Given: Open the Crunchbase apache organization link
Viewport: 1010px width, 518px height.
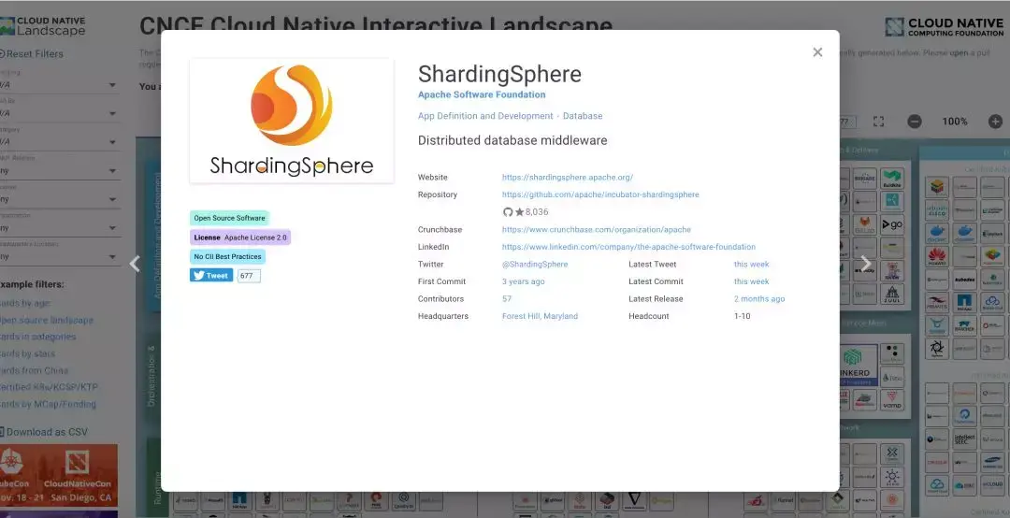Looking at the screenshot, I should coord(597,229).
